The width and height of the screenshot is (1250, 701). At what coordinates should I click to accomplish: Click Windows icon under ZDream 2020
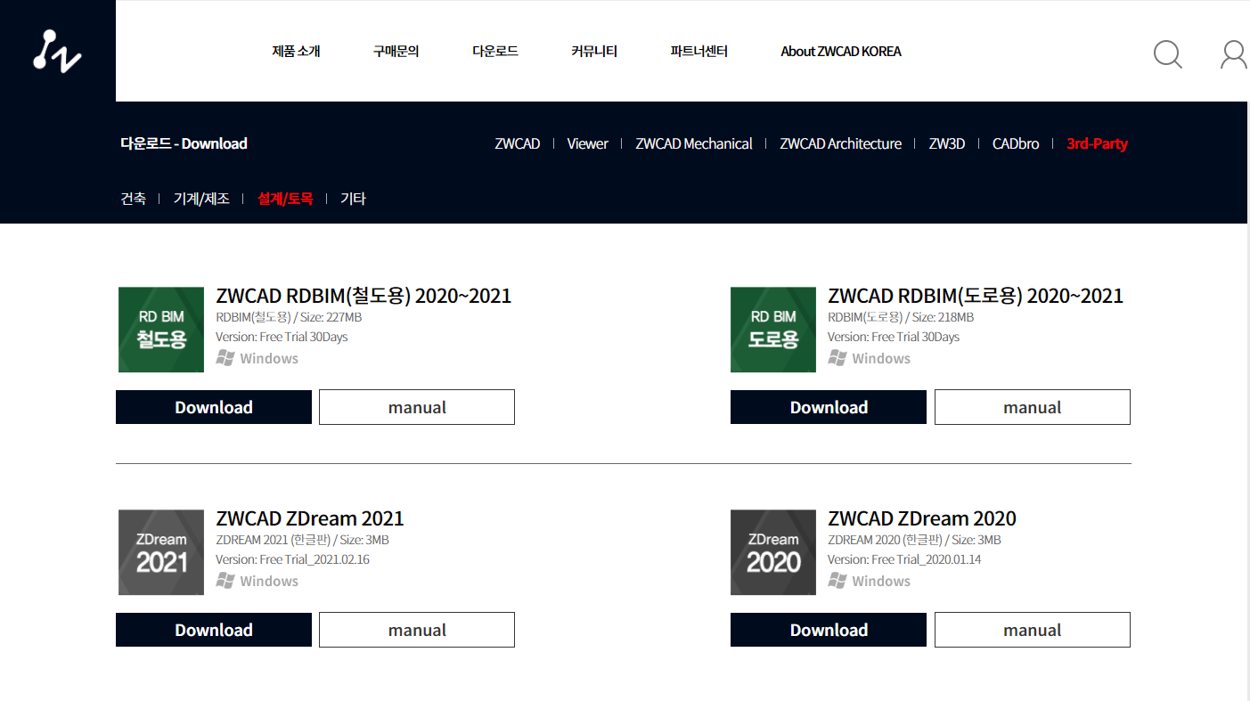[x=837, y=581]
